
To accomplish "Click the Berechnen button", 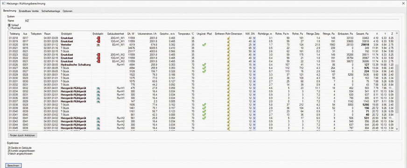I will [13, 165].
